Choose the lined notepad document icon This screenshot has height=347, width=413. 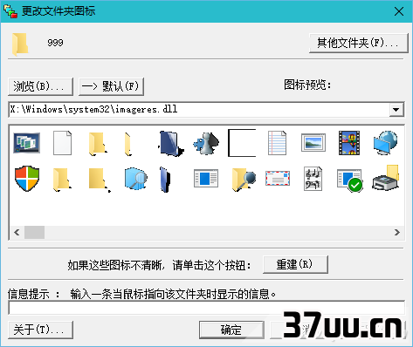point(277,143)
